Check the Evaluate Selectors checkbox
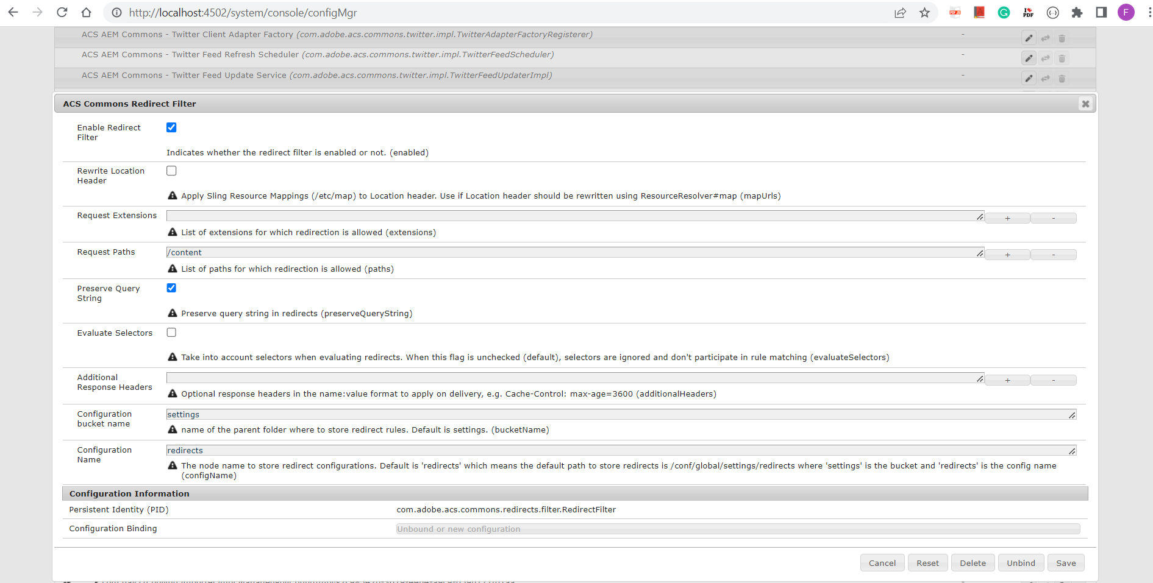Image resolution: width=1153 pixels, height=583 pixels. click(x=171, y=333)
